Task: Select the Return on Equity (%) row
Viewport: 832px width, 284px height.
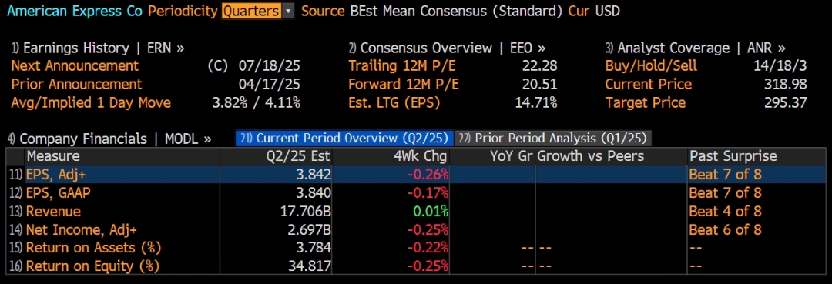Action: (x=417, y=266)
